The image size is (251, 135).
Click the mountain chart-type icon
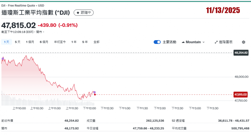tap(183, 42)
